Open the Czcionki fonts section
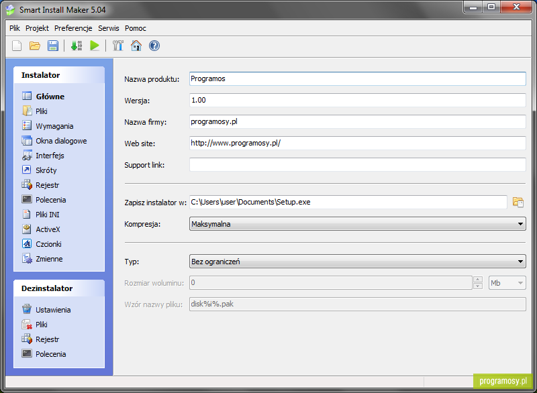The height and width of the screenshot is (393, 537). pos(42,244)
